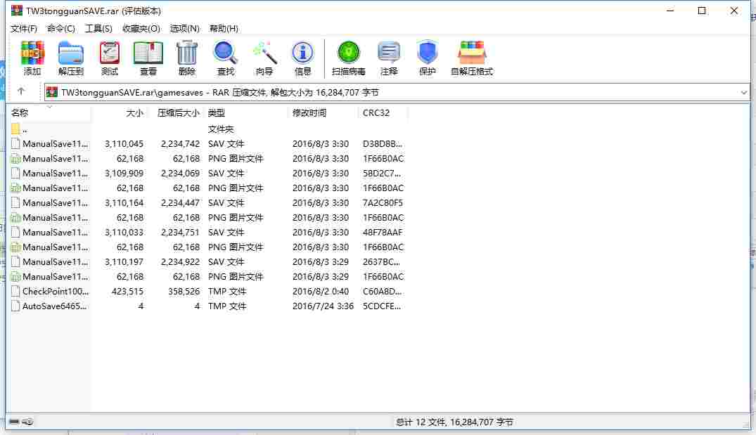This screenshot has width=756, height=435.
Task: Click CRC value D38D8B... cell
Action: [x=383, y=144]
